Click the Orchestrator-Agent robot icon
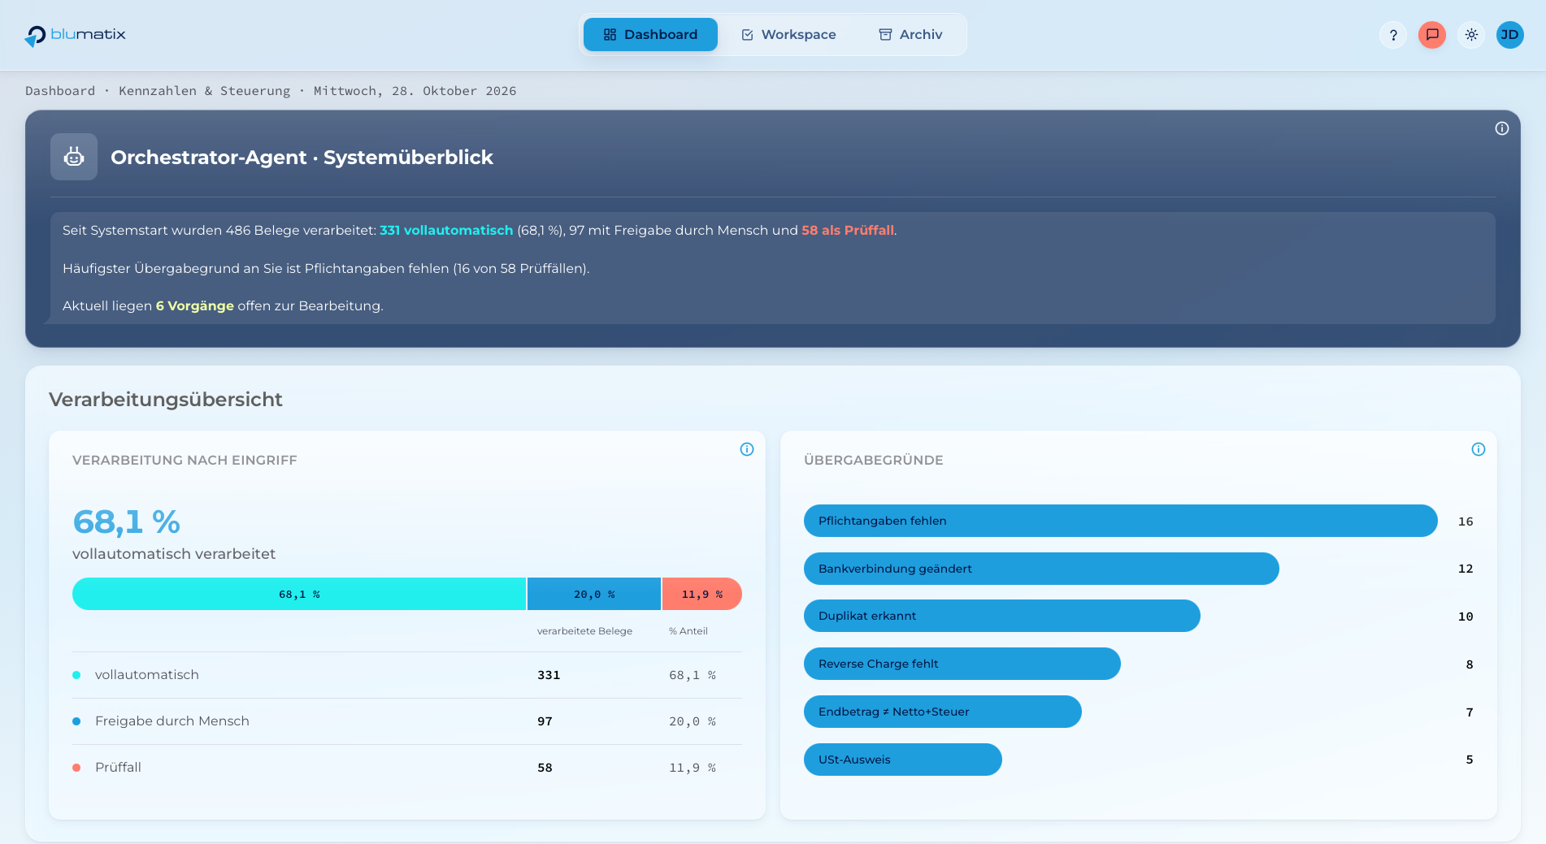Screen dimensions: 1546x844 [x=74, y=157]
